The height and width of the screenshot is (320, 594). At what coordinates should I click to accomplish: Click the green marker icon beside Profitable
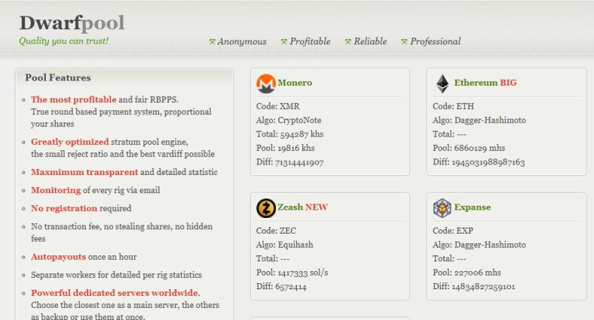pos(284,41)
